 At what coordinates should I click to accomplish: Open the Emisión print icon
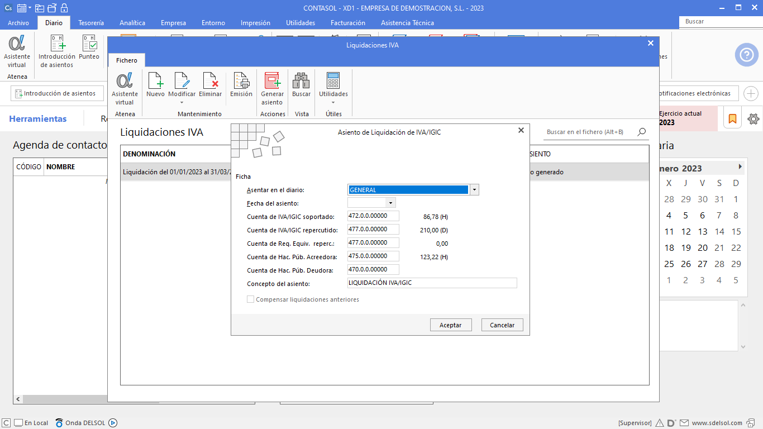click(x=241, y=81)
